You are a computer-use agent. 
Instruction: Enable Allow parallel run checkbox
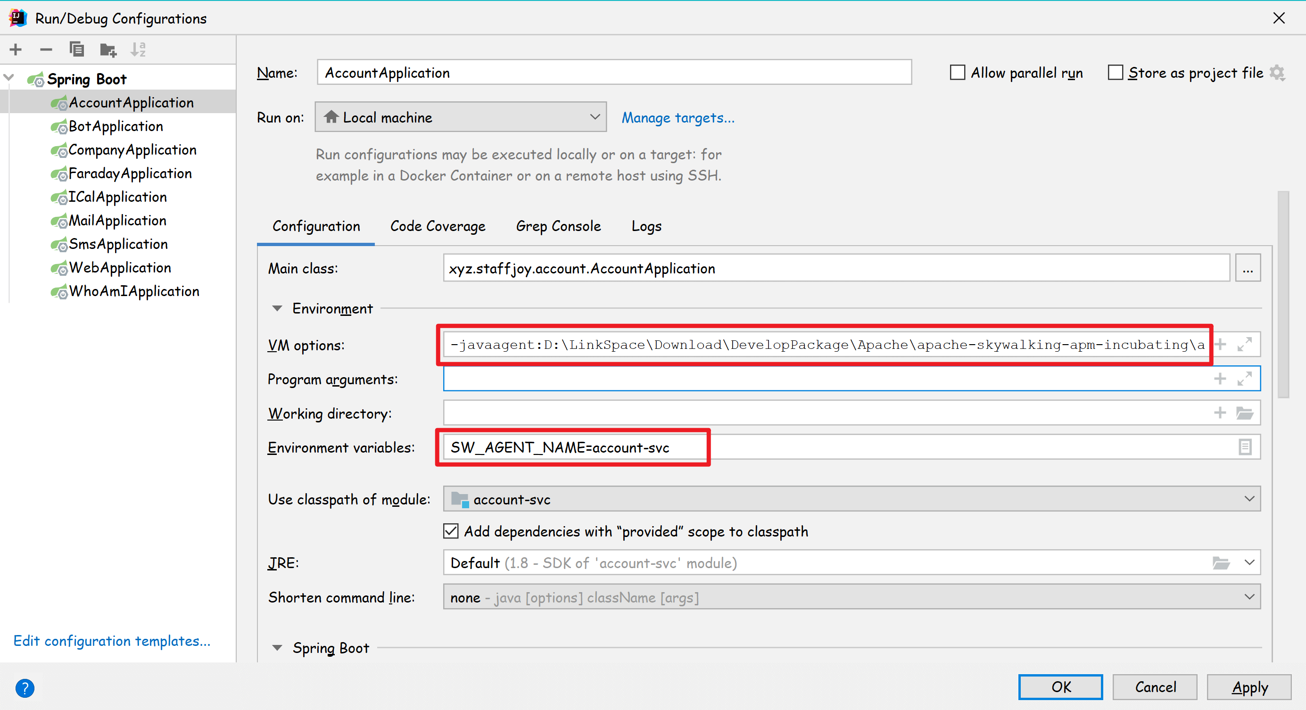pyautogui.click(x=957, y=73)
